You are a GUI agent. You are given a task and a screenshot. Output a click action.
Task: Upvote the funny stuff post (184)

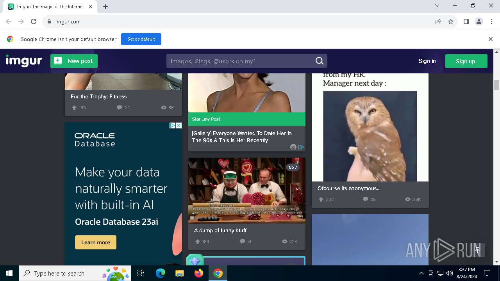tap(198, 242)
